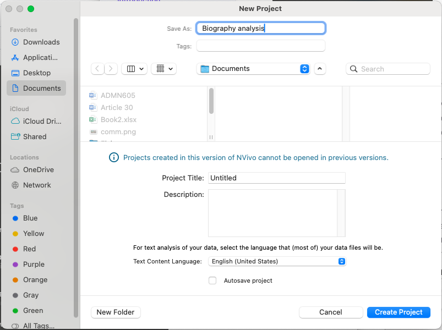Select the Network location
442x330 pixels.
click(36, 185)
